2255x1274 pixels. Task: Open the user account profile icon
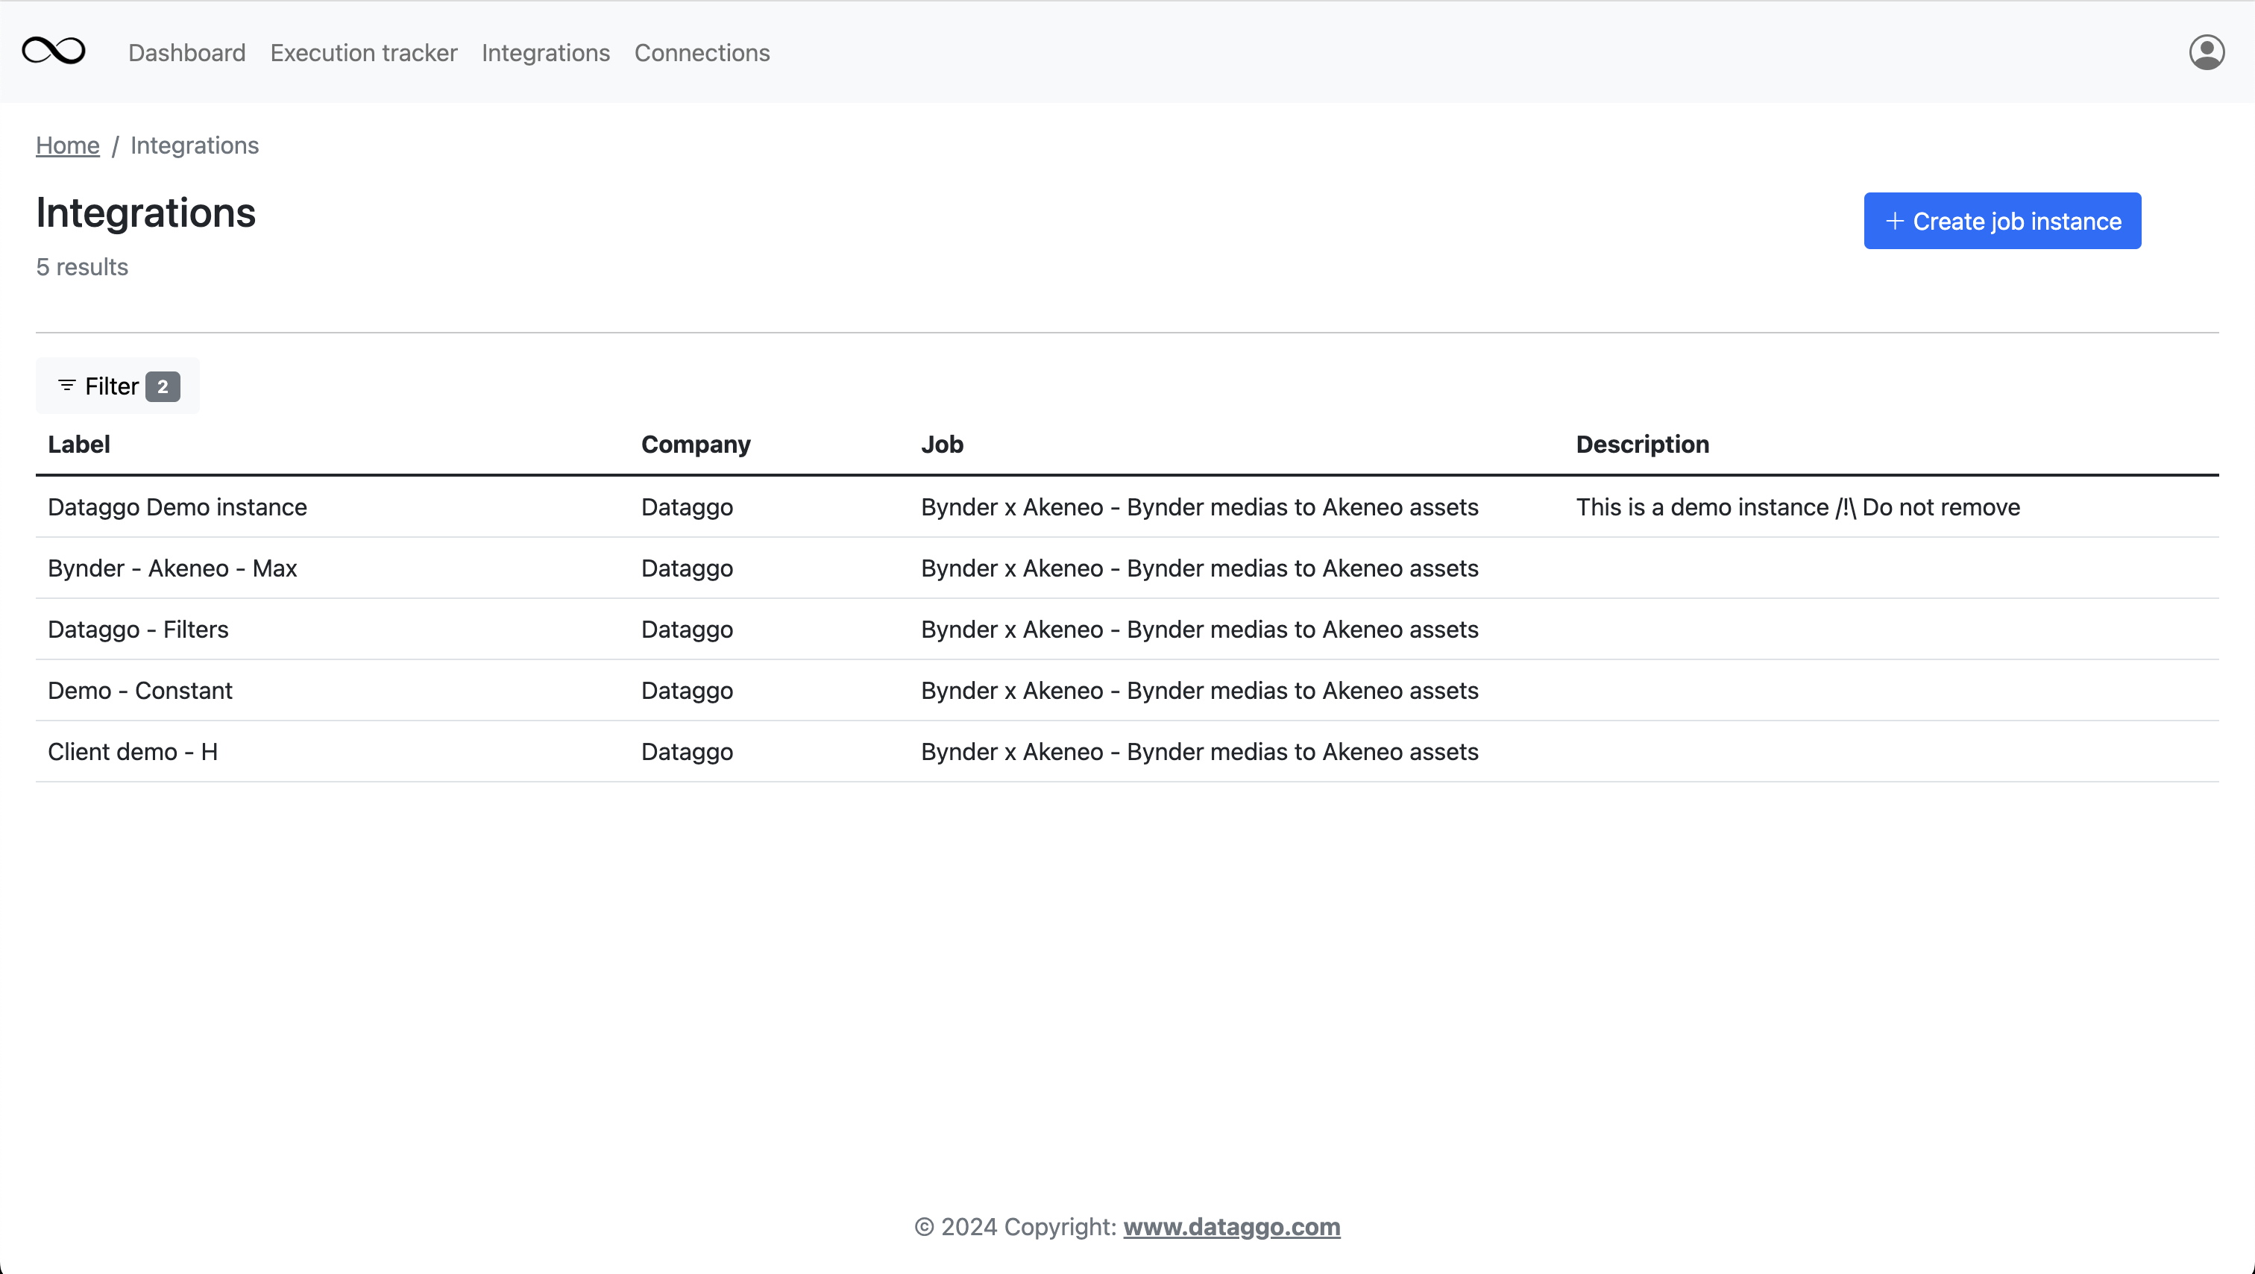pos(2207,51)
